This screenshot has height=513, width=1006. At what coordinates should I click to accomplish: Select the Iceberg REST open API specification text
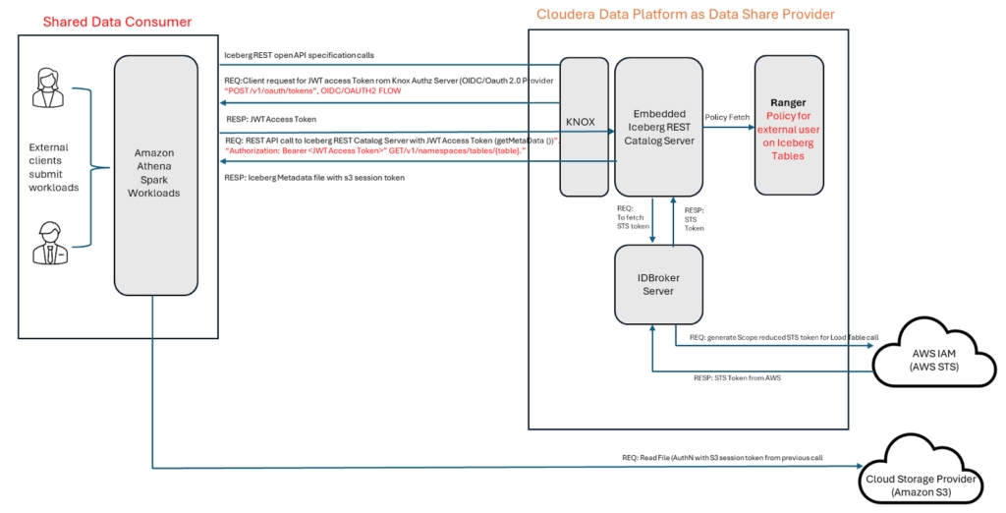click(x=300, y=56)
